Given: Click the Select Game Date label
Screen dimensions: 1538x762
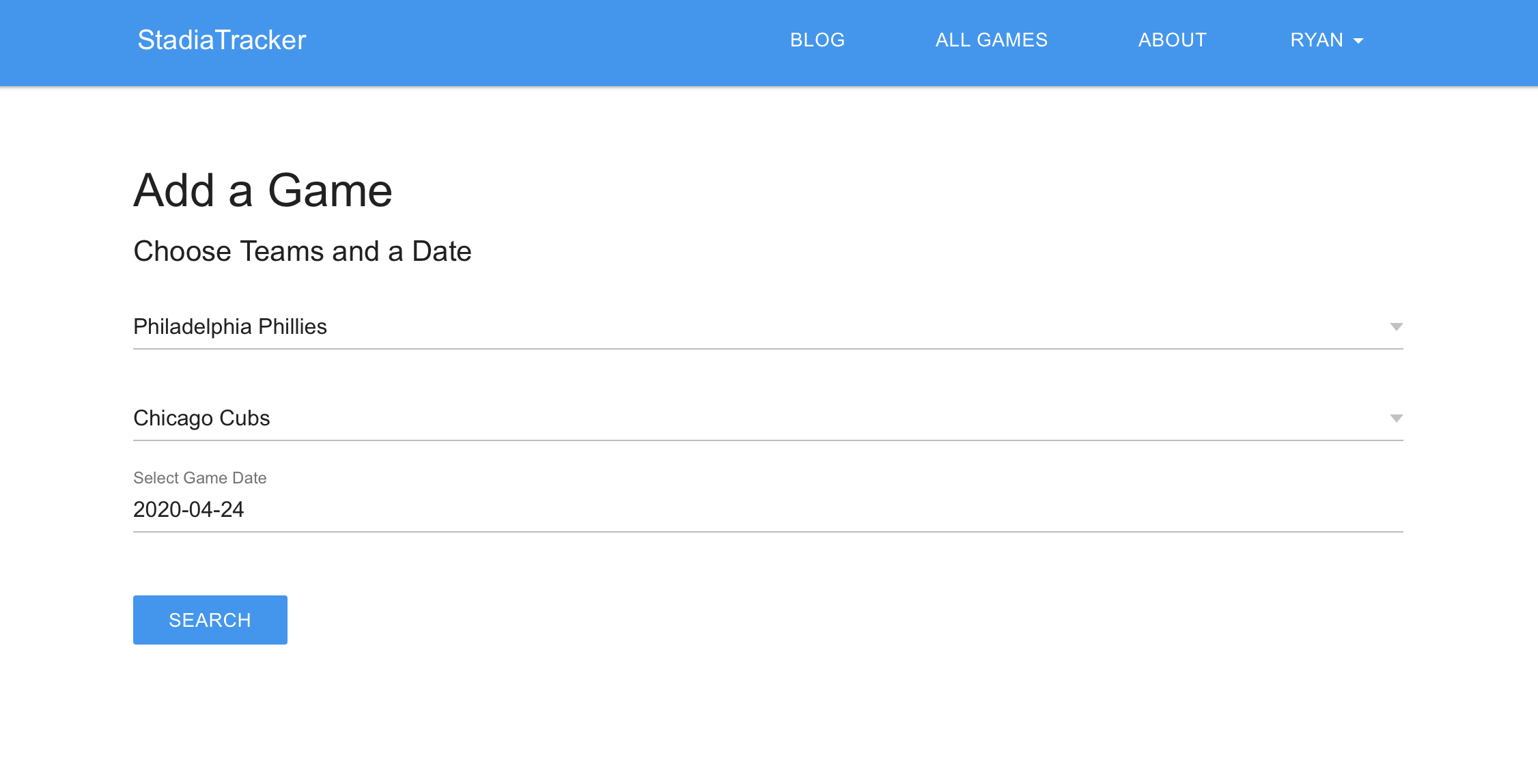Looking at the screenshot, I should (x=199, y=478).
